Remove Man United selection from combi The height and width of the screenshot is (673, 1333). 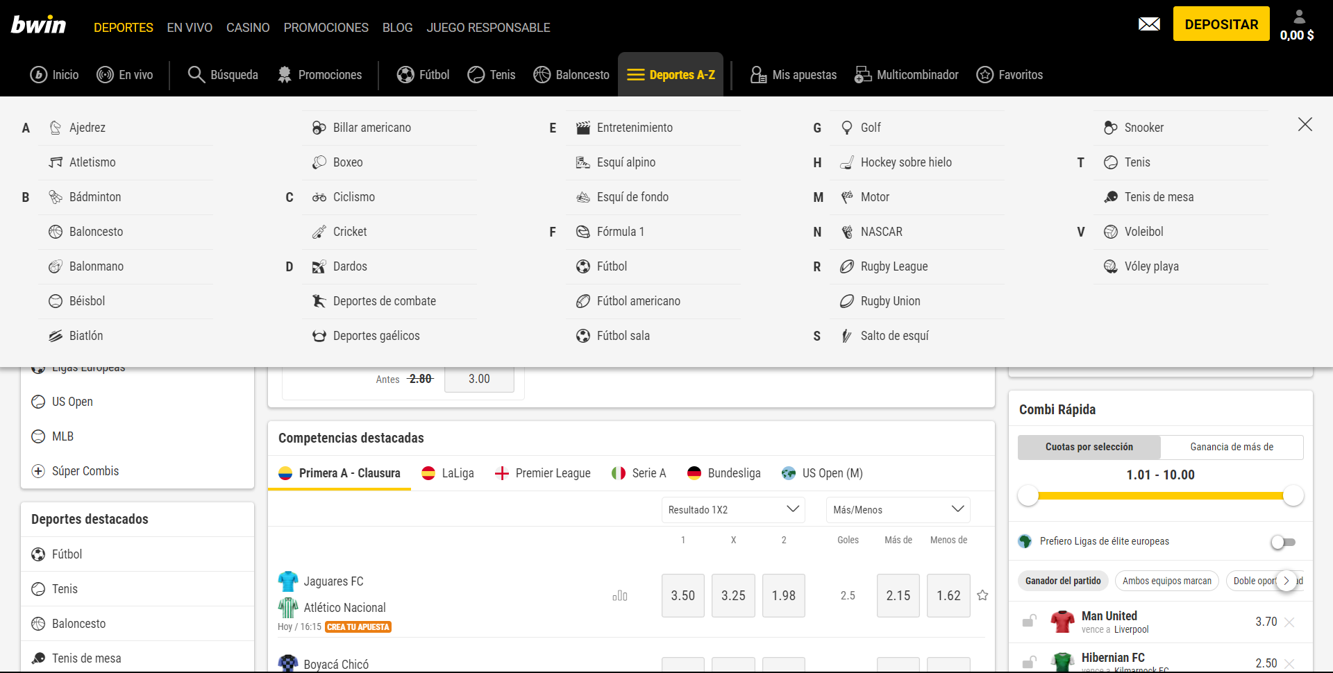click(x=1289, y=622)
